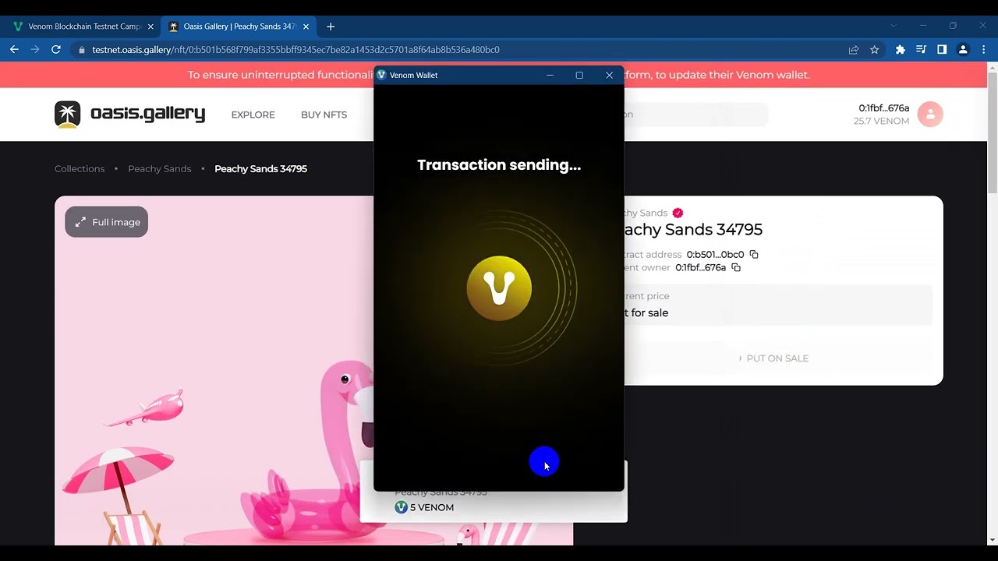The height and width of the screenshot is (561, 998).
Task: Click the user avatar icon on Oasis Gallery
Action: 930,115
